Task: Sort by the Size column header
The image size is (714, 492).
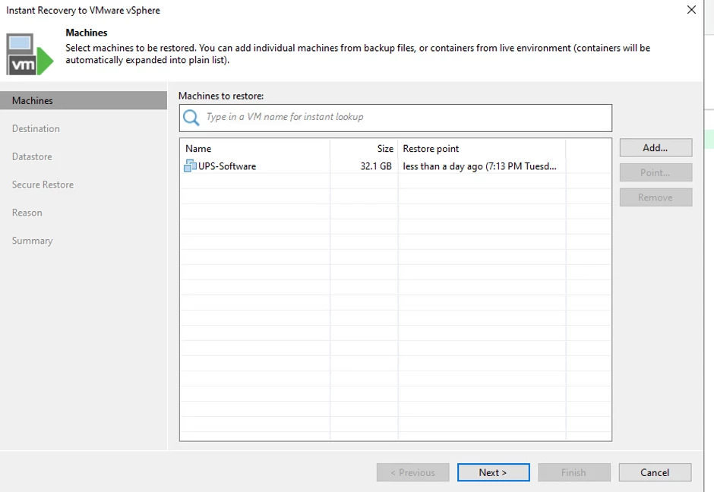Action: click(364, 149)
